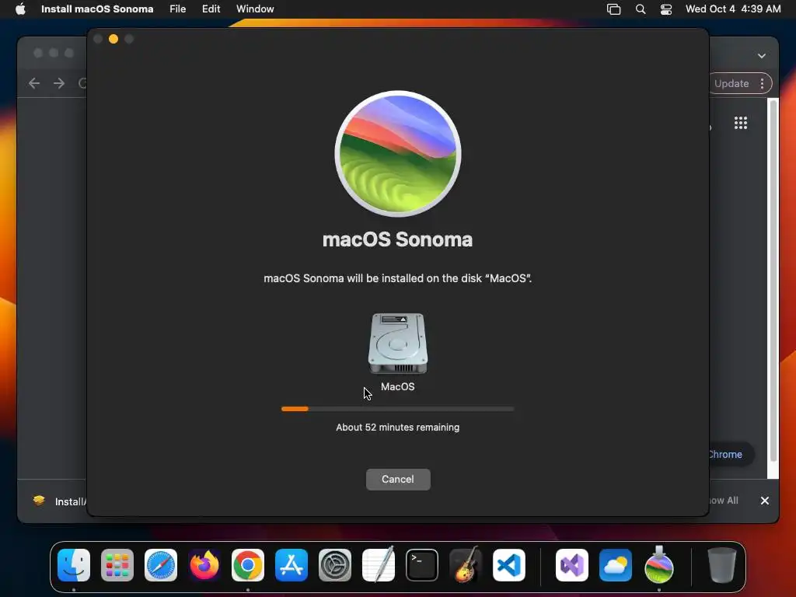Click the Update button in Chrome

point(731,83)
